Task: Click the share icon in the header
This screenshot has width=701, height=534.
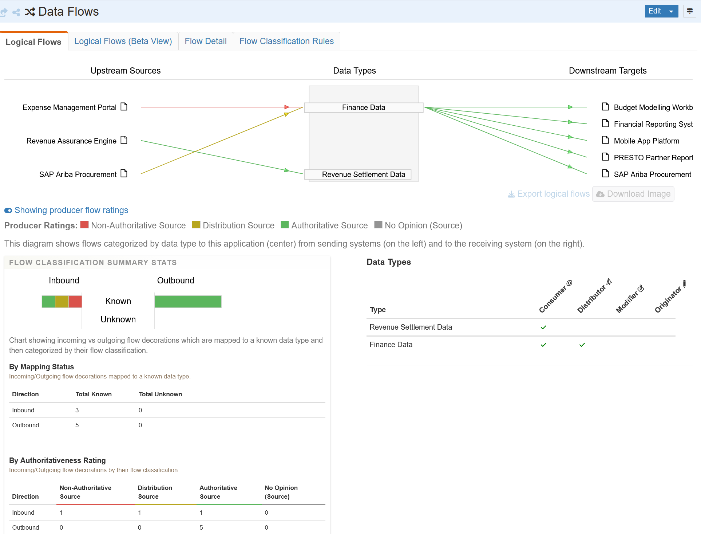Action: click(16, 12)
